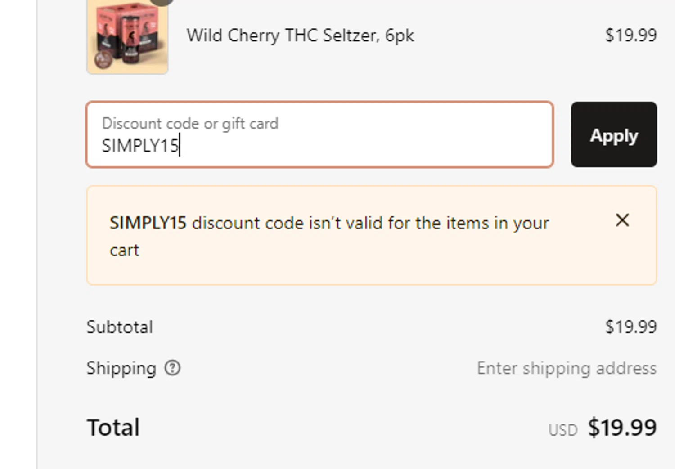Screen dimensions: 675x469
Task: Click the Enter shipping address text
Action: tap(567, 368)
